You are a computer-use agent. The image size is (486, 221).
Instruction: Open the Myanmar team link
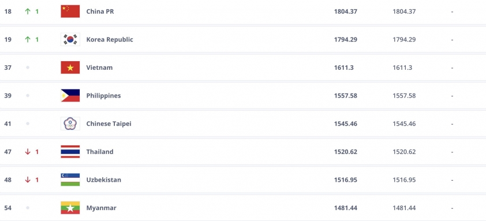coord(102,208)
